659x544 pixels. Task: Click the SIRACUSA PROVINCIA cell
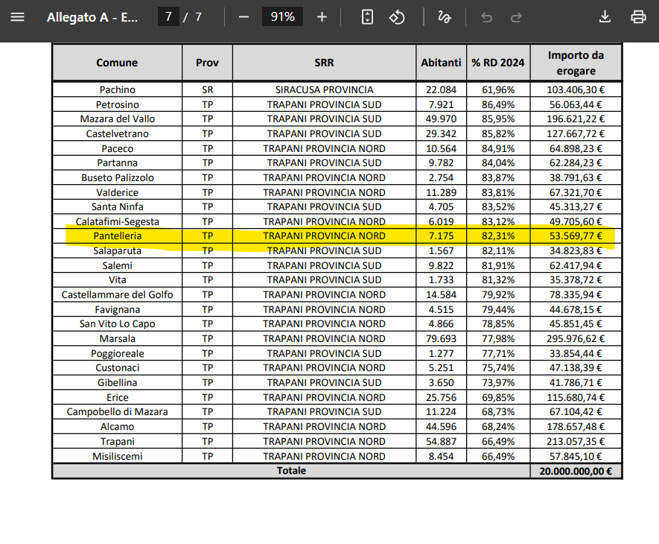[x=324, y=90]
